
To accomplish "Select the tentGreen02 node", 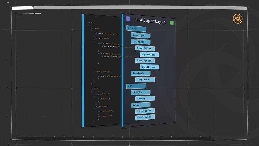I will point(145,117).
